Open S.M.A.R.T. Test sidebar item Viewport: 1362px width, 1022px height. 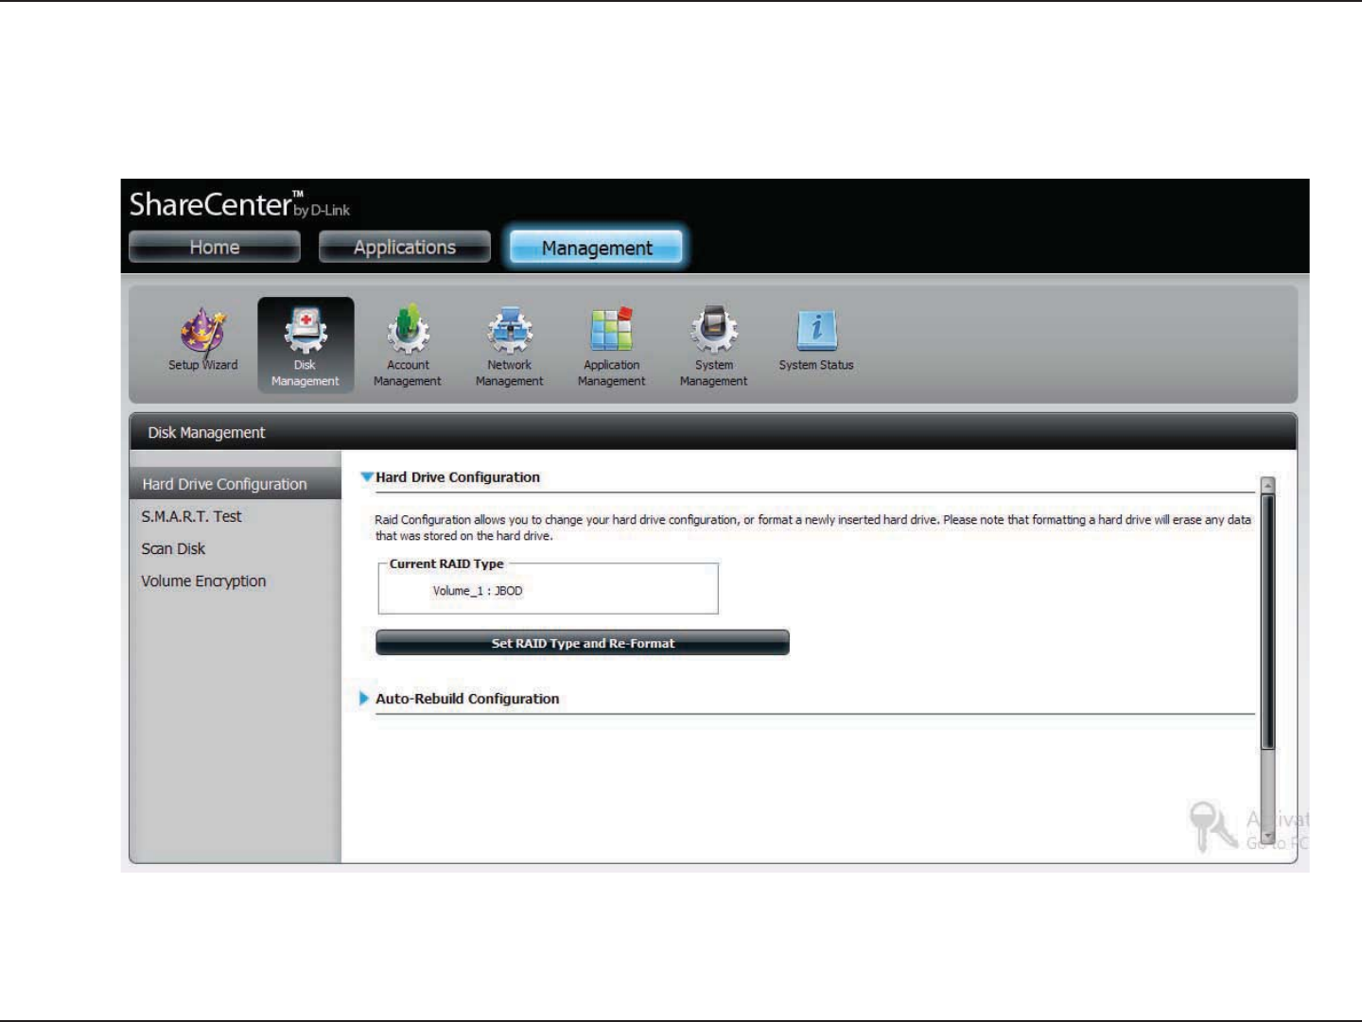click(192, 516)
